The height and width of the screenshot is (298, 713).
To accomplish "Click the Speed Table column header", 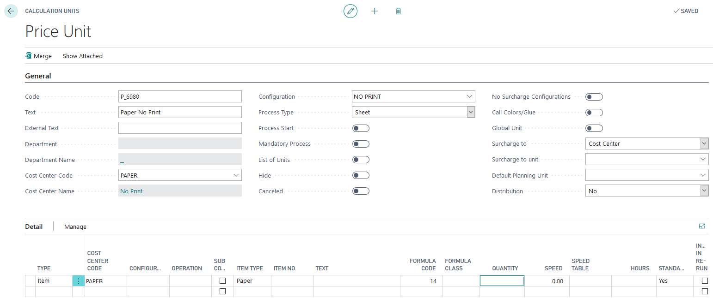I will (x=580, y=264).
